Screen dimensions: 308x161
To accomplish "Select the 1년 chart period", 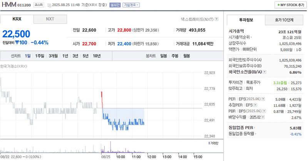I will pyautogui.click(x=65, y=56).
